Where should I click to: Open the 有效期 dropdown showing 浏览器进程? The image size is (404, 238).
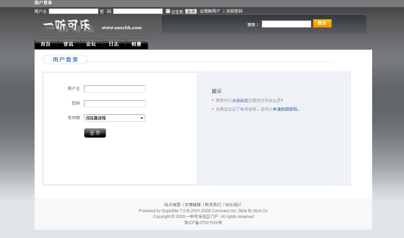(115, 118)
